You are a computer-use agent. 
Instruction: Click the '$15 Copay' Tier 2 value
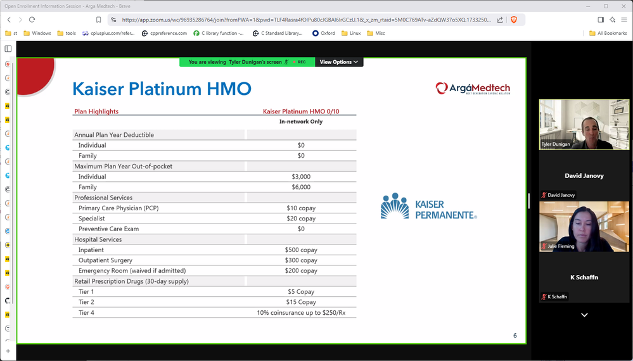click(x=301, y=302)
